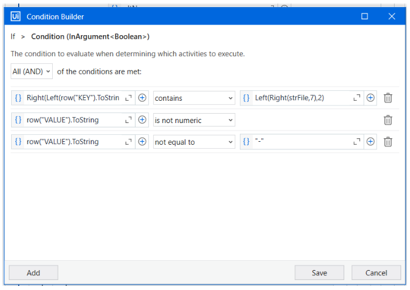Click the 'If' breadcrumb item

(x=13, y=36)
